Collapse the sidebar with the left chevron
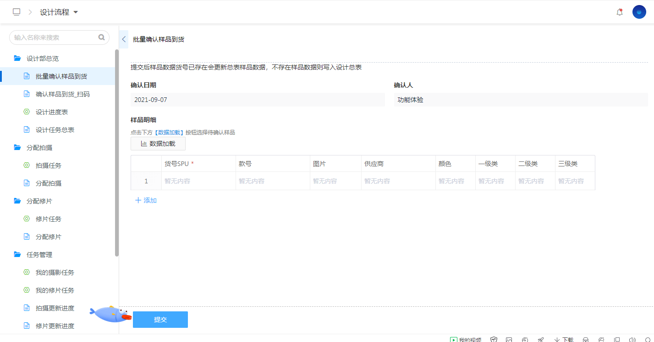The height and width of the screenshot is (342, 654). point(124,39)
